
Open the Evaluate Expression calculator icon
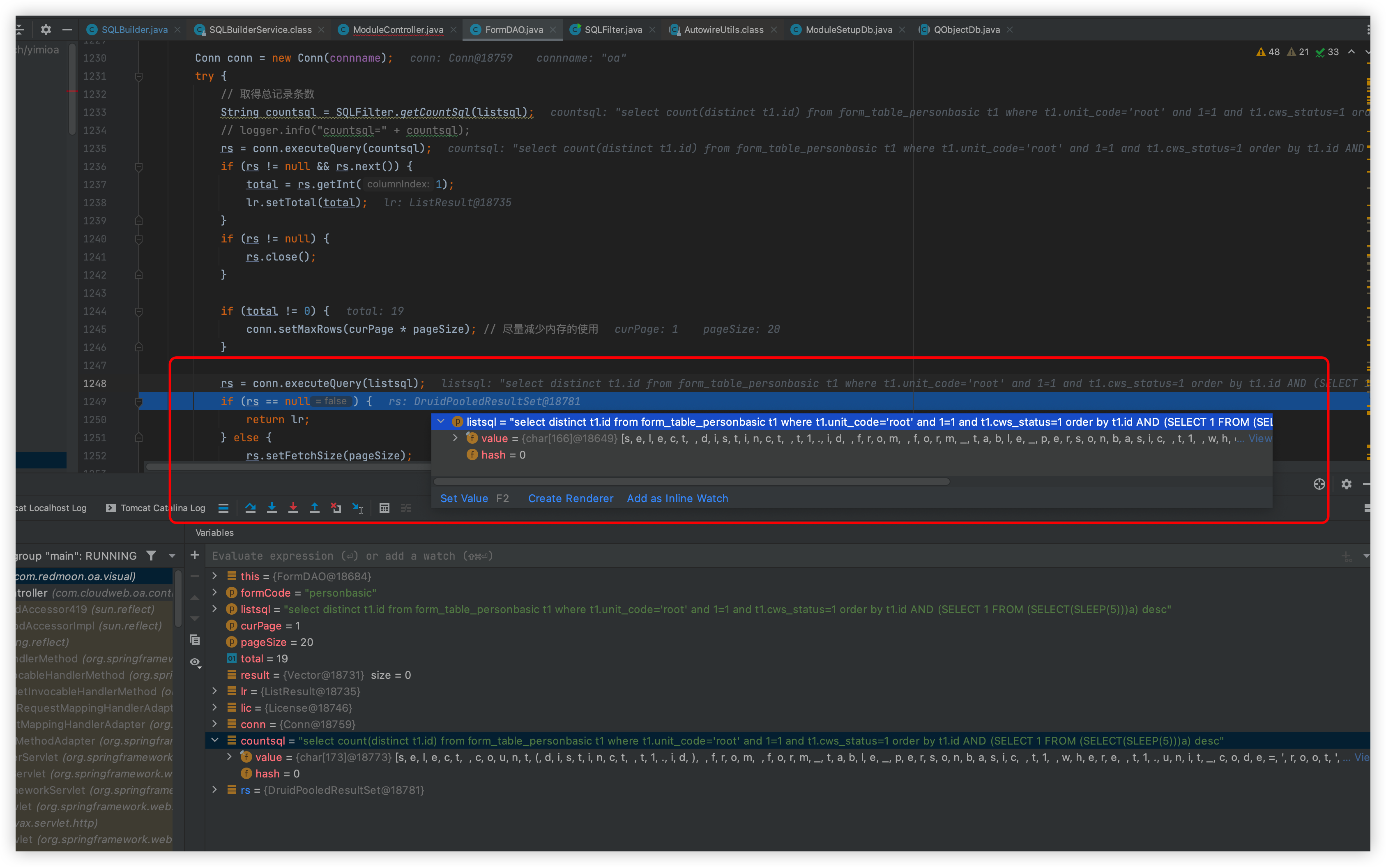click(x=384, y=507)
